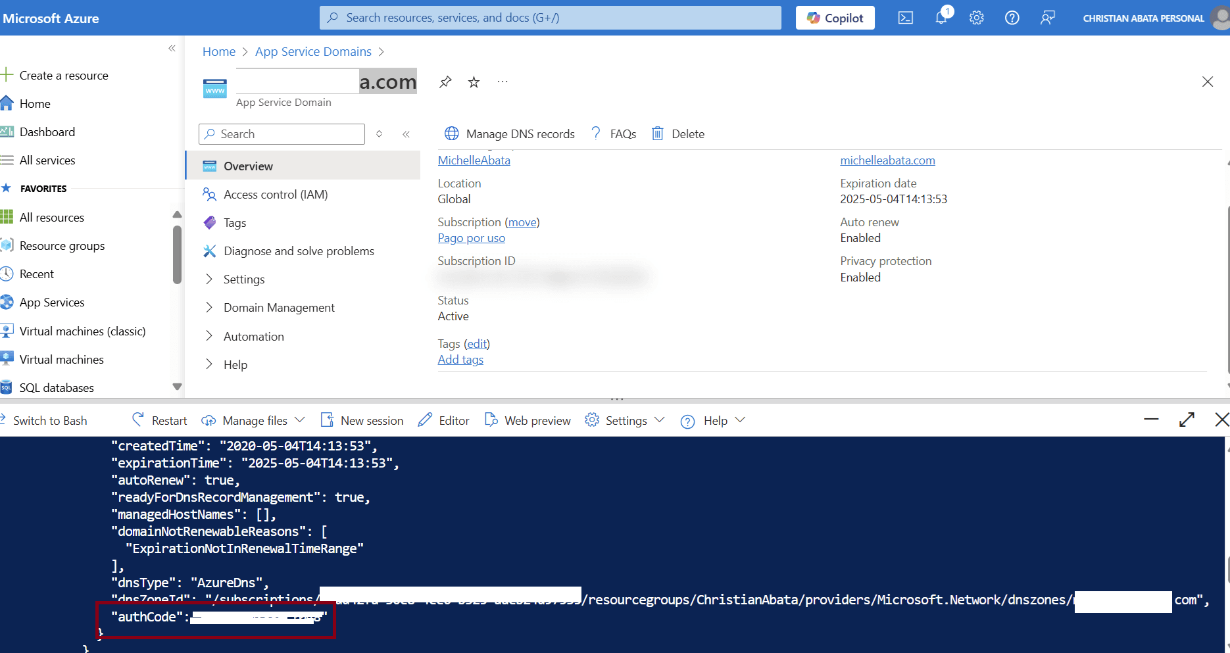Open the help question mark in top bar

tap(1012, 18)
